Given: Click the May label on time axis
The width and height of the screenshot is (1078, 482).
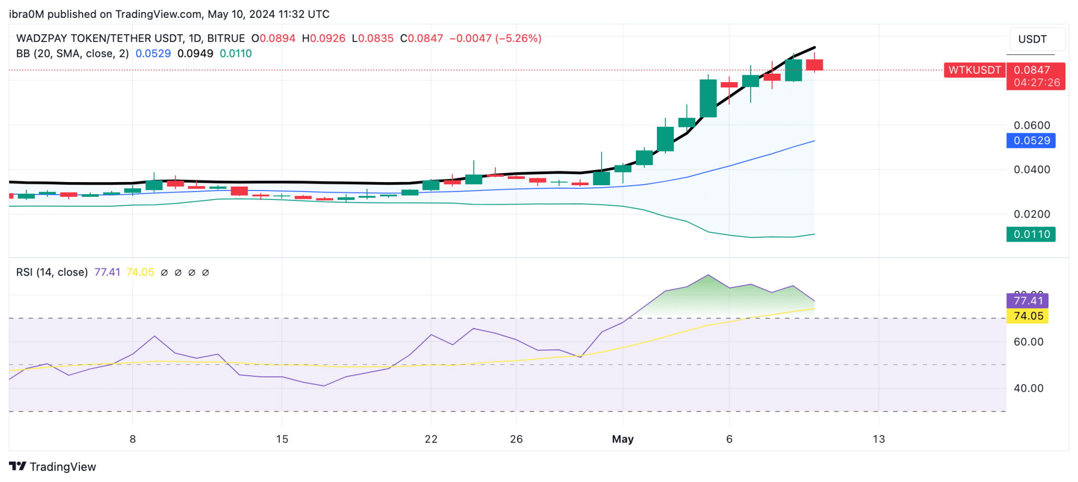Looking at the screenshot, I should pyautogui.click(x=623, y=439).
